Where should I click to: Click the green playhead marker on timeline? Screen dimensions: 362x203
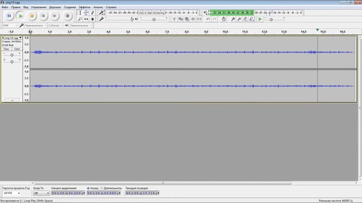(317, 30)
